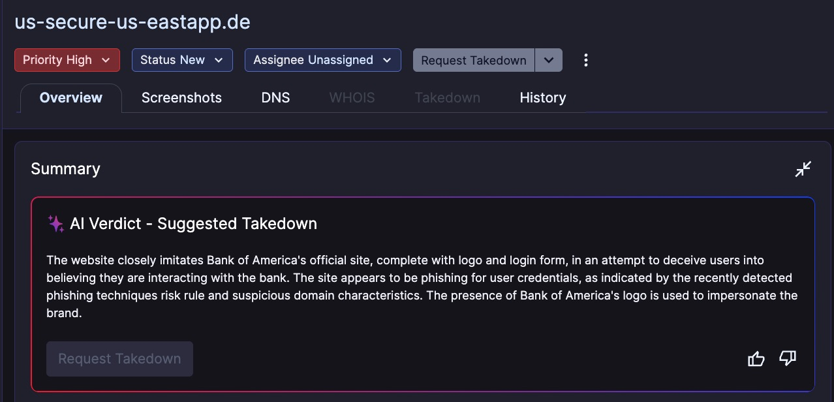Open the DNS tab
Image resolution: width=834 pixels, height=402 pixels.
pos(275,98)
